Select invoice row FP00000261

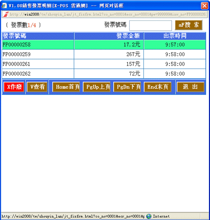pyautogui.click(x=104, y=64)
